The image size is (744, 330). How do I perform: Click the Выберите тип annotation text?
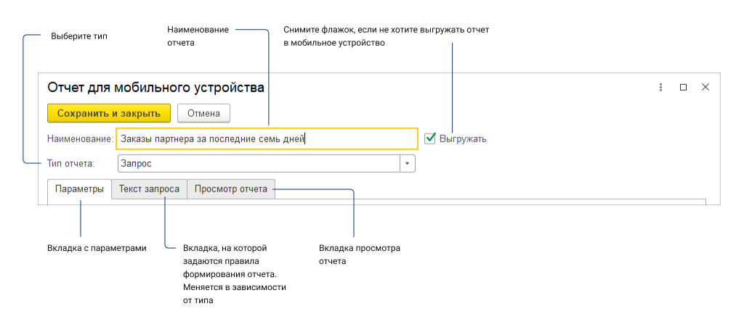click(79, 36)
